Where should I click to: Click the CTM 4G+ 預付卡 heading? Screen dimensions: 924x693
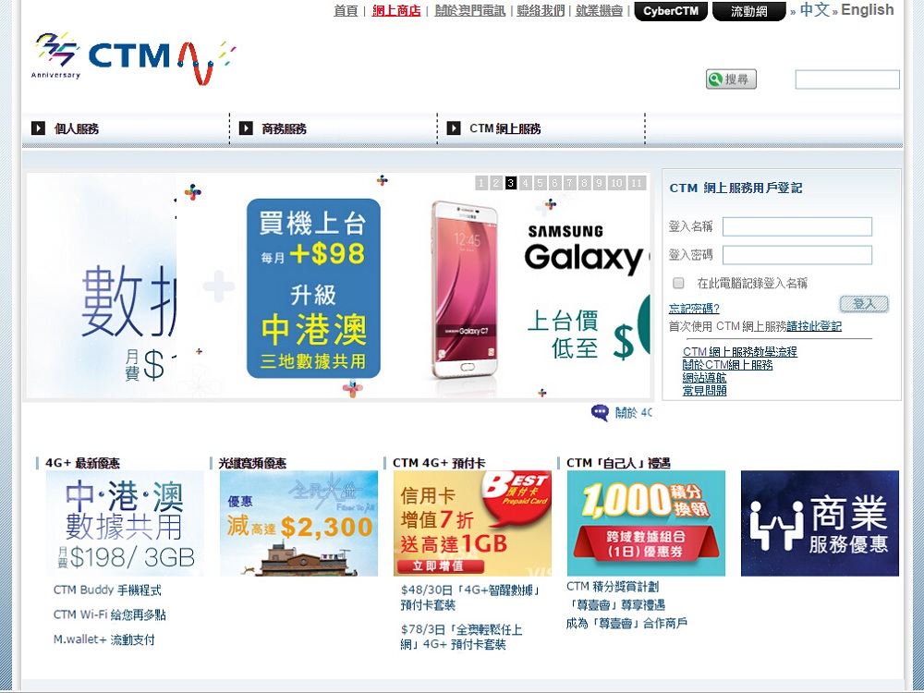[x=439, y=463]
